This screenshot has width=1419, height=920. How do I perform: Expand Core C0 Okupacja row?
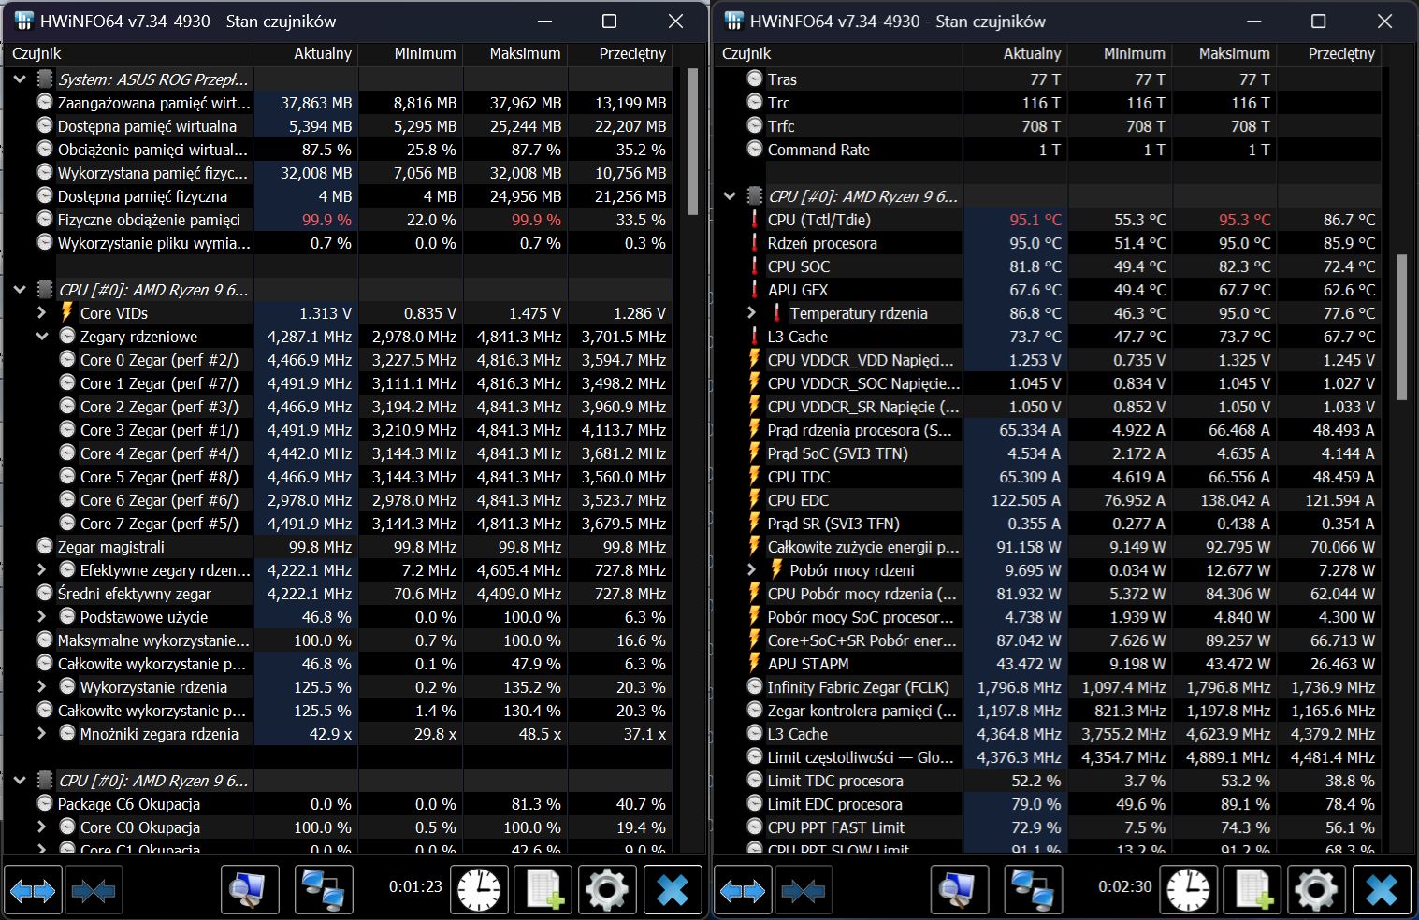(x=42, y=827)
